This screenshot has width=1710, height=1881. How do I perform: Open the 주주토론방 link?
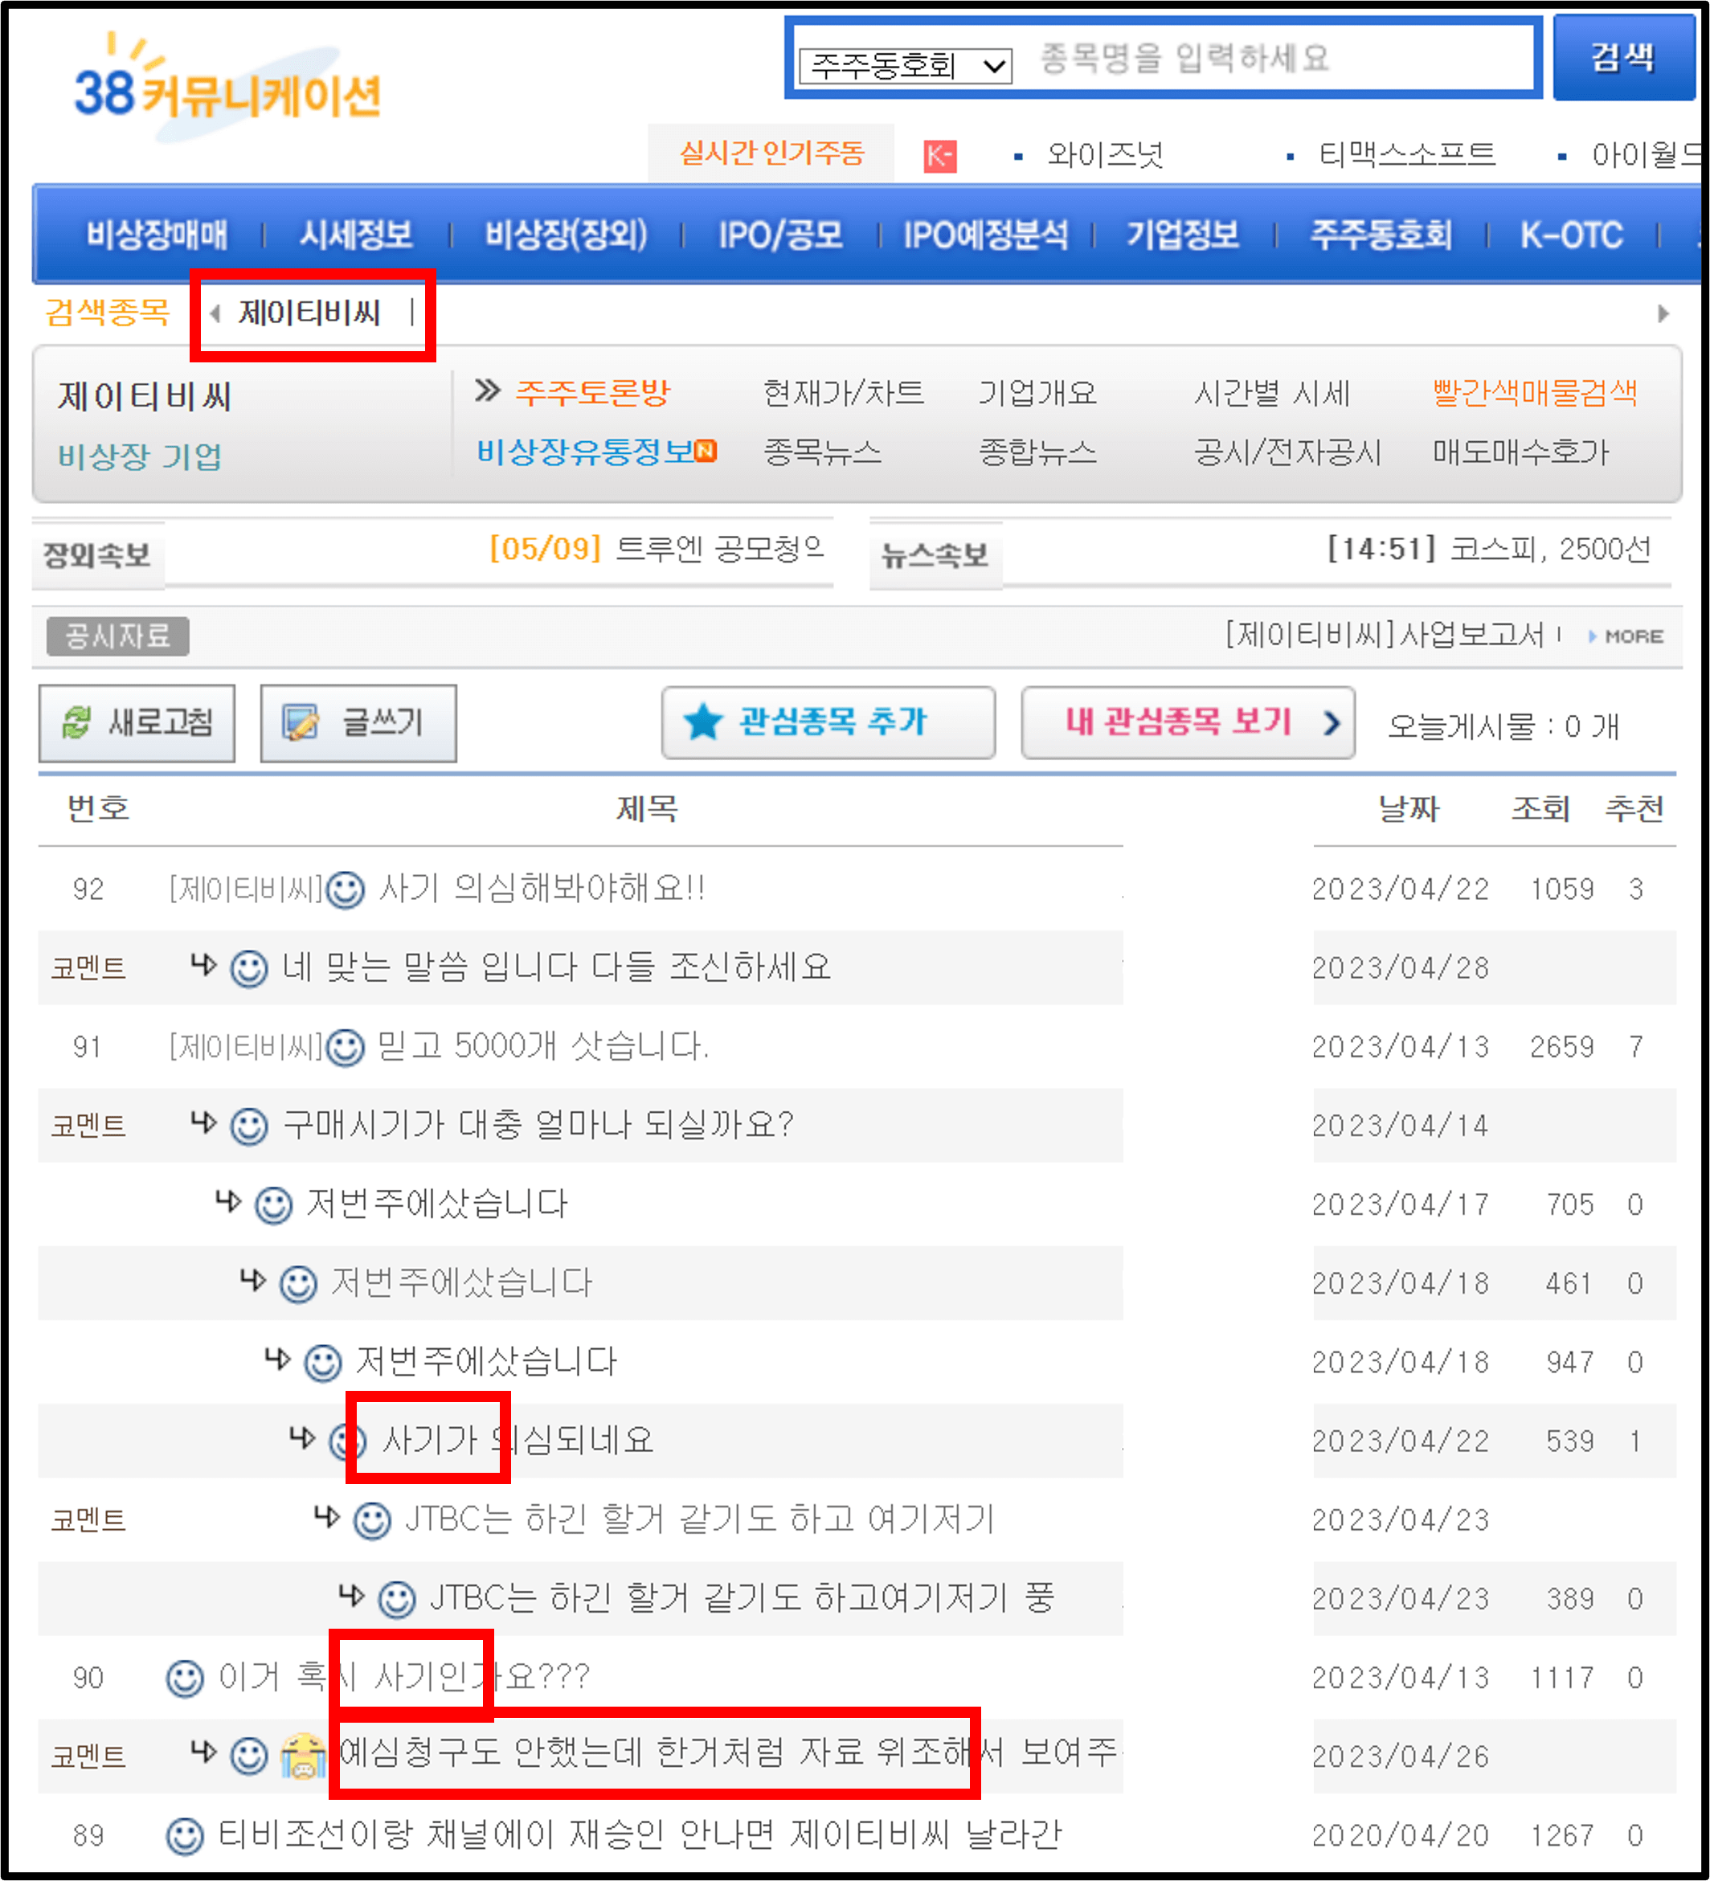tap(595, 393)
